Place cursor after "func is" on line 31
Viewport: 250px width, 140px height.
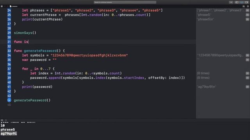tap(29, 42)
